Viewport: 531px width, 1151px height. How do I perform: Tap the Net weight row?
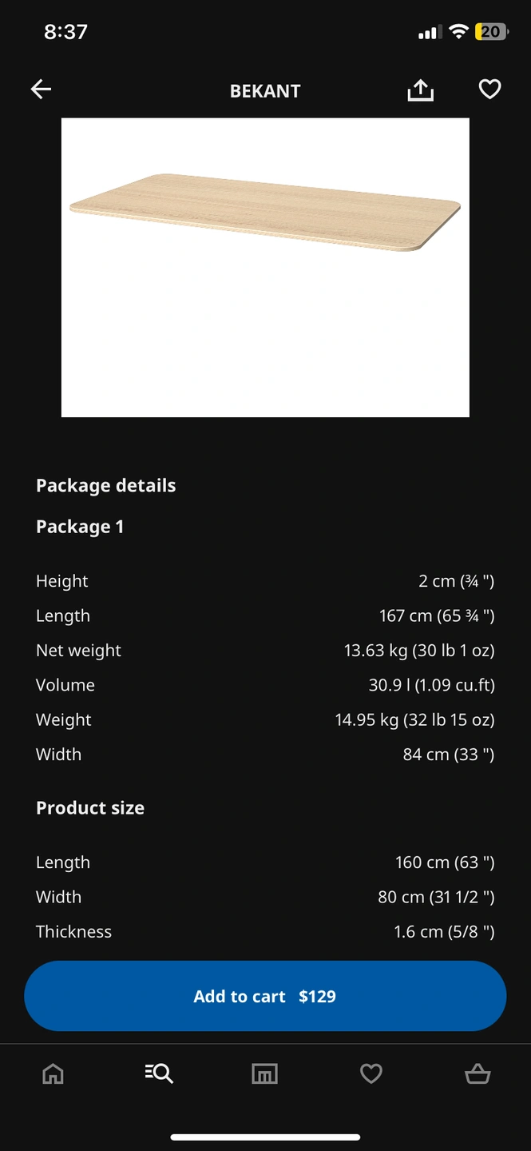[265, 651]
